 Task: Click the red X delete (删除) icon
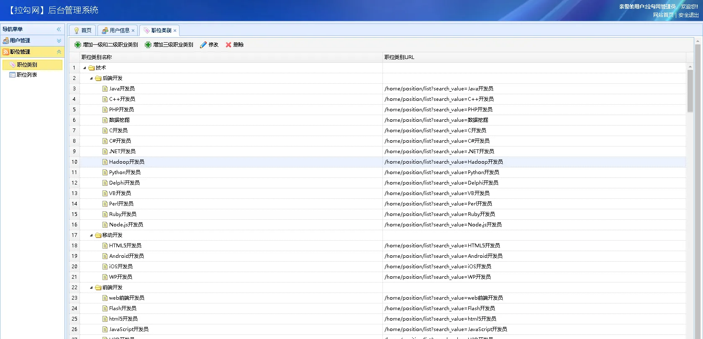tap(228, 45)
